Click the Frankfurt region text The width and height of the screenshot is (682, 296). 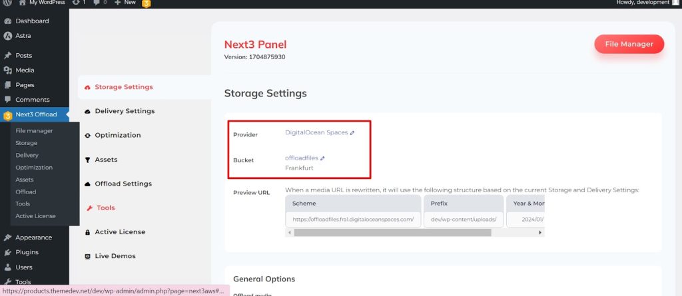[x=299, y=168]
